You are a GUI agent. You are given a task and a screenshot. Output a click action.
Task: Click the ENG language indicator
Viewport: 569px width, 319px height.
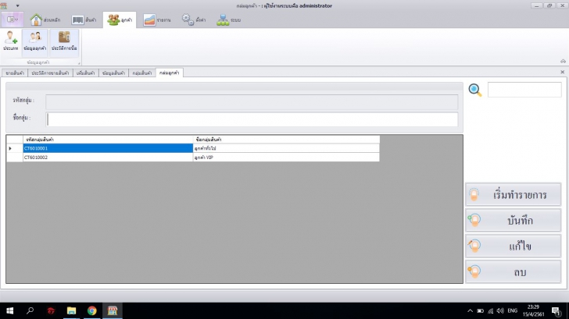coord(513,310)
